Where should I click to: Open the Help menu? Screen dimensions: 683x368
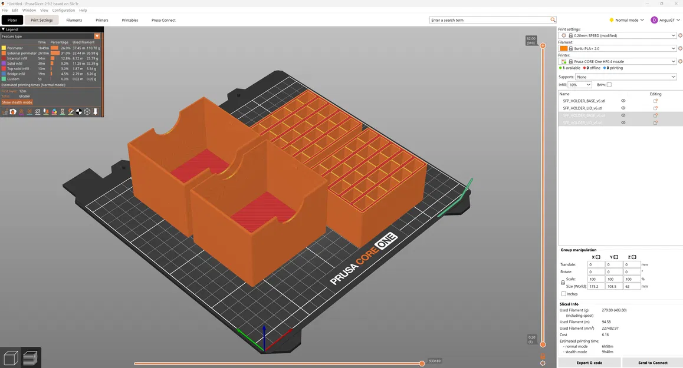click(83, 10)
